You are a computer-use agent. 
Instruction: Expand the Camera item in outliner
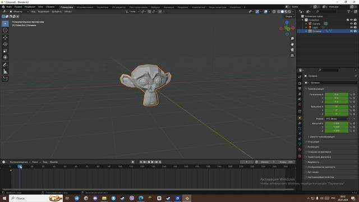(x=306, y=24)
